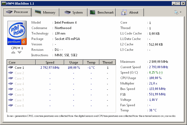Click the Core 4 chip icon
Viewport: 187px width, 125px height.
click(x=11, y=84)
